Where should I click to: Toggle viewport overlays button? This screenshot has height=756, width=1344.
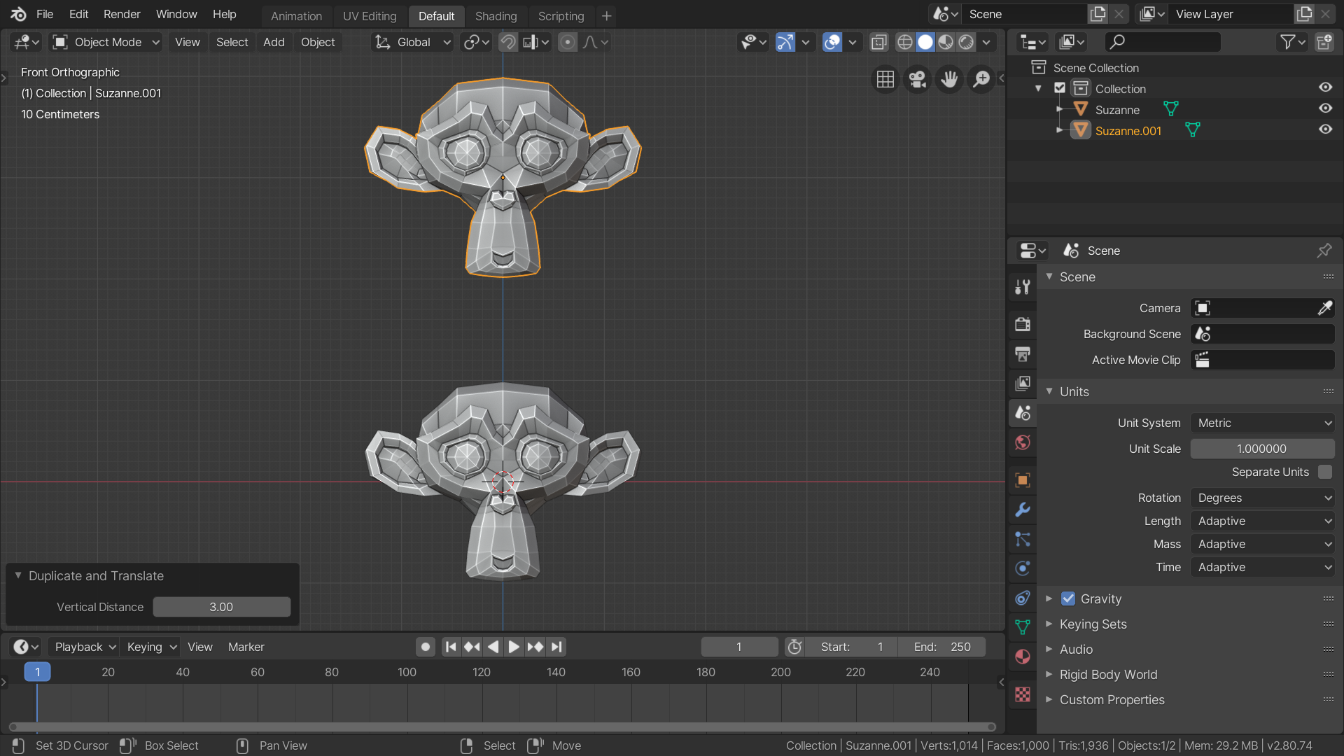click(x=832, y=42)
